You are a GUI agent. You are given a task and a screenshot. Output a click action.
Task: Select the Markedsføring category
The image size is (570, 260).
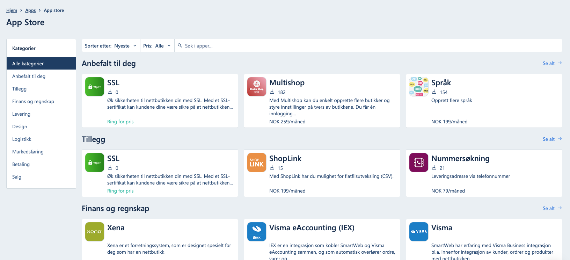[41, 152]
